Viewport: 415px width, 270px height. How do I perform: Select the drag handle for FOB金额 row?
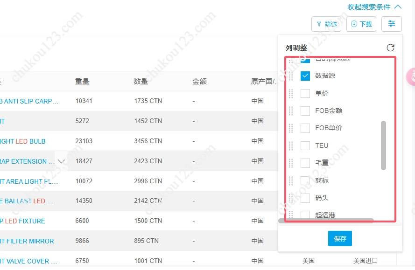click(291, 111)
